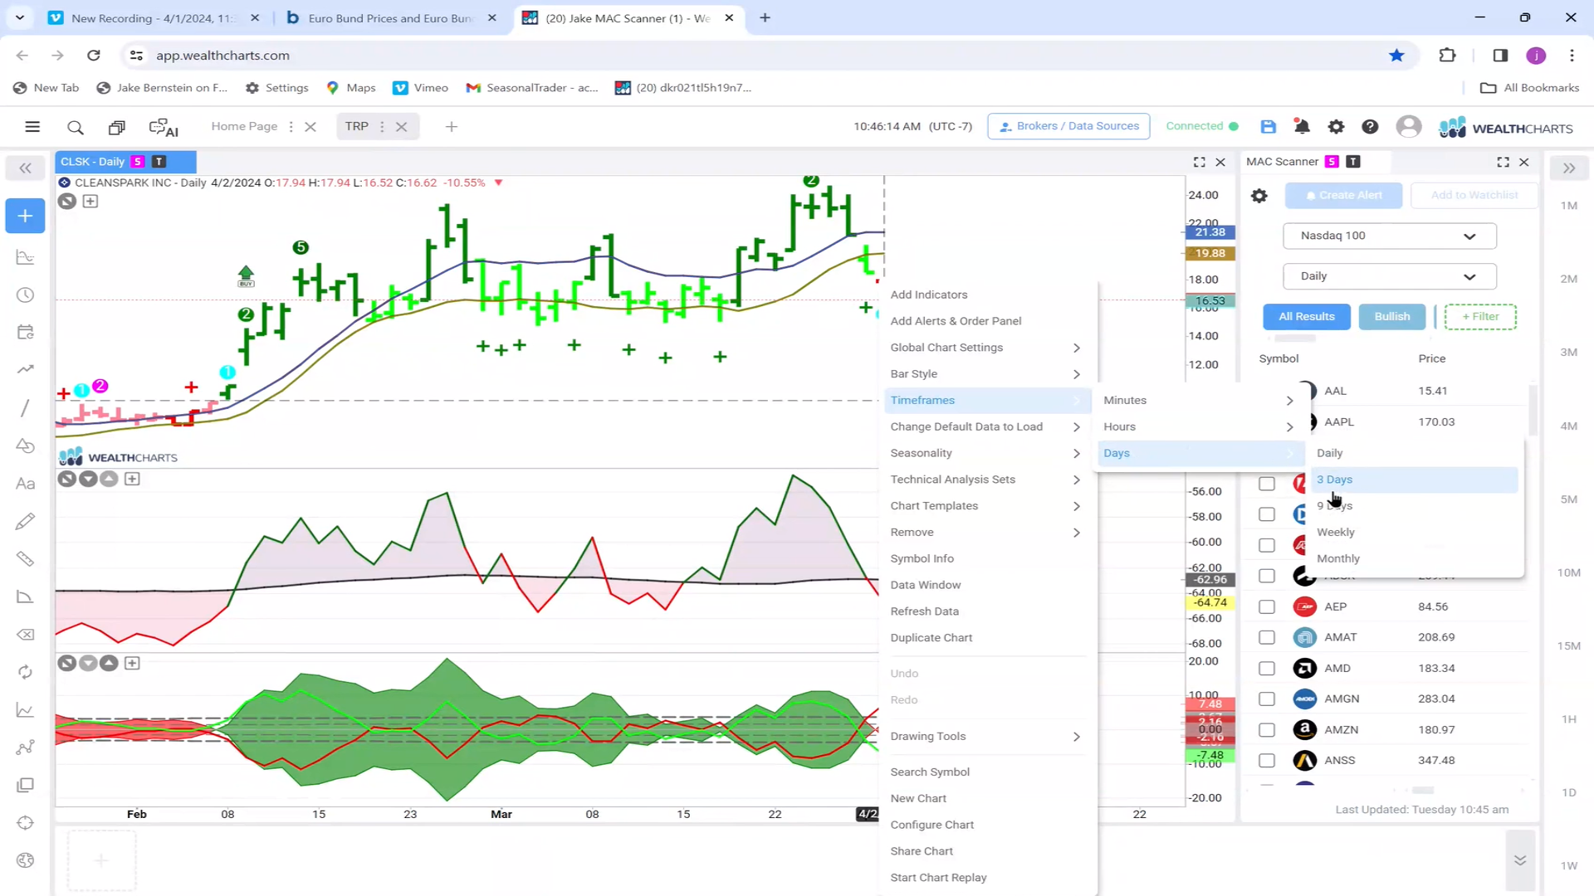Click the search magnifier icon
This screenshot has height=896, width=1594.
[75, 127]
